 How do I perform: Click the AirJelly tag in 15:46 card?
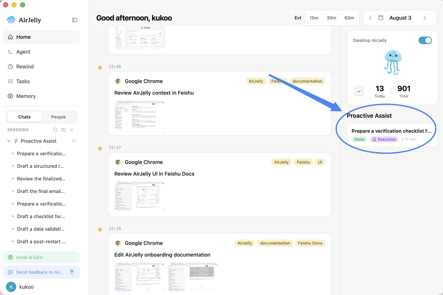pyautogui.click(x=256, y=81)
